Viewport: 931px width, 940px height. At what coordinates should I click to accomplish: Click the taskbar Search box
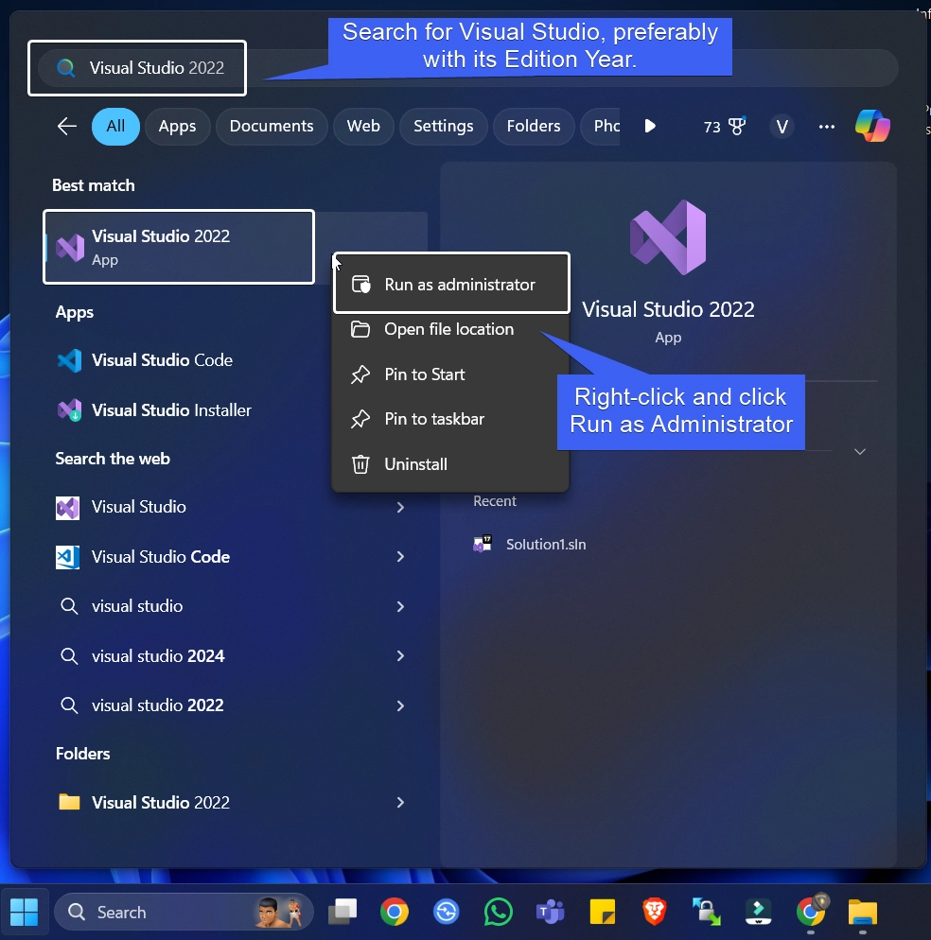(x=184, y=912)
